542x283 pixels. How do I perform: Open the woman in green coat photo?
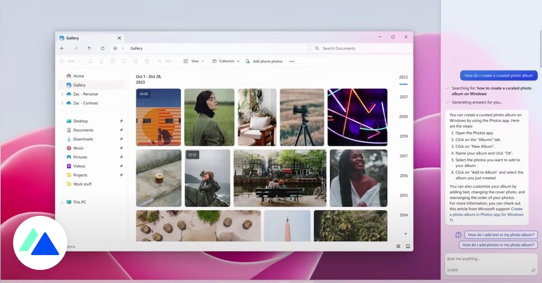(x=209, y=117)
